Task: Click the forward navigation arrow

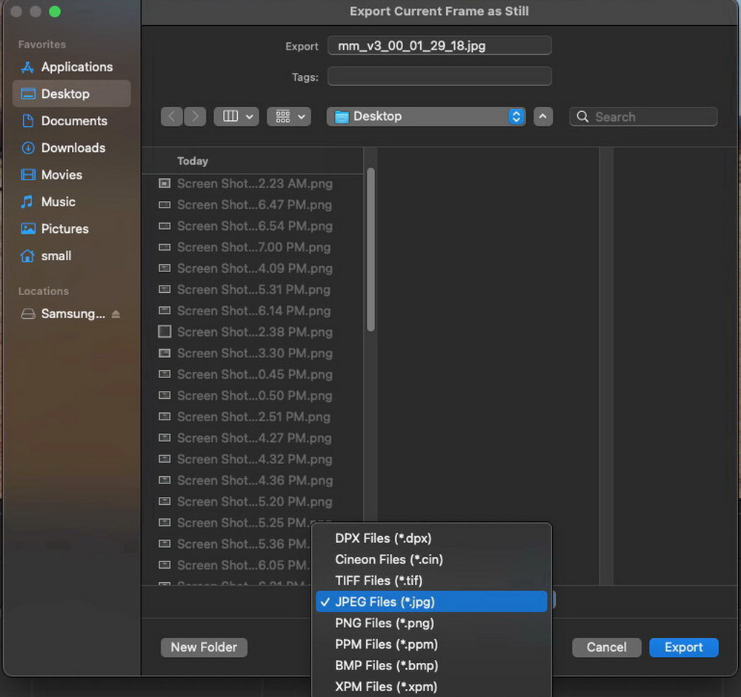Action: [195, 116]
